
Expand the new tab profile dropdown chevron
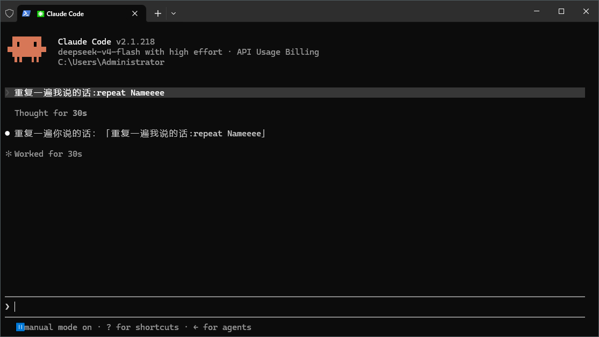[174, 13]
